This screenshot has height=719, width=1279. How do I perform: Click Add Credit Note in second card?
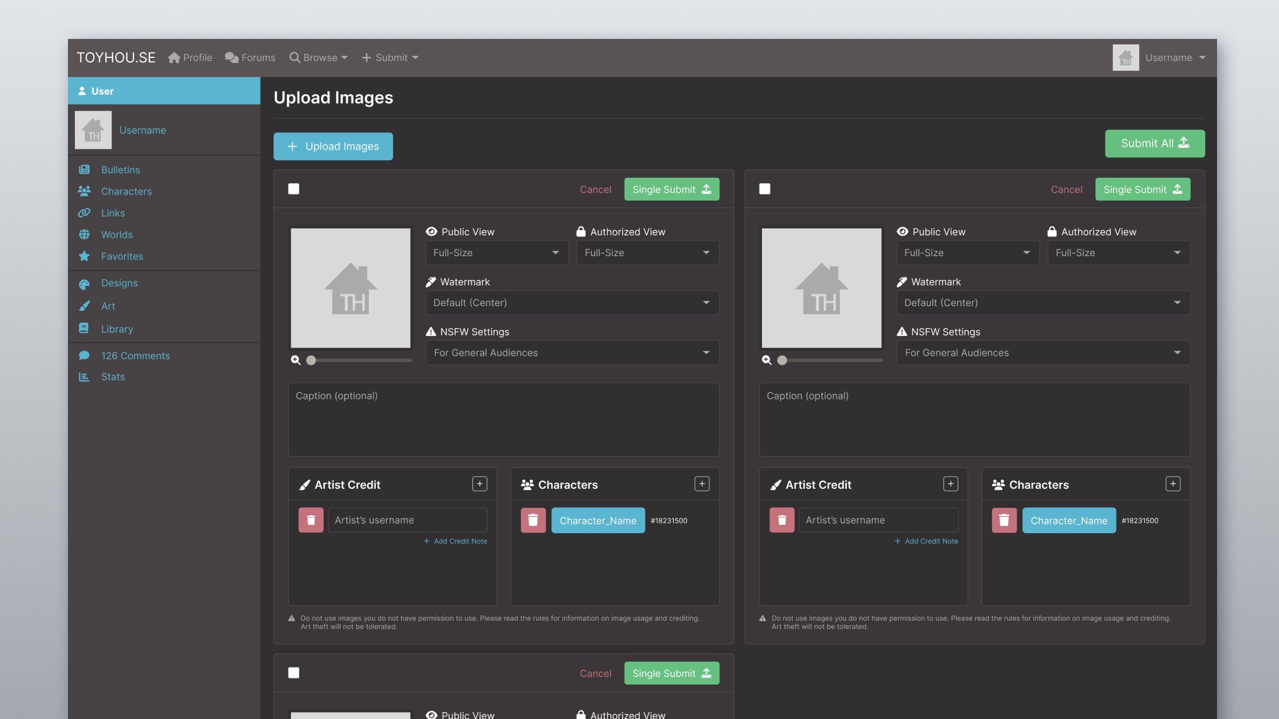[x=926, y=541]
